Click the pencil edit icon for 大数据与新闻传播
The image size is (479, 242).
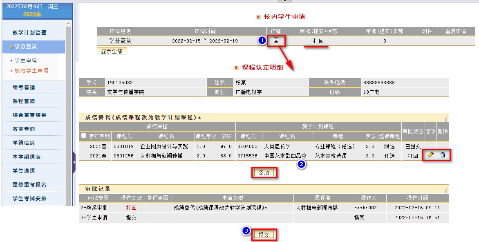(430, 155)
